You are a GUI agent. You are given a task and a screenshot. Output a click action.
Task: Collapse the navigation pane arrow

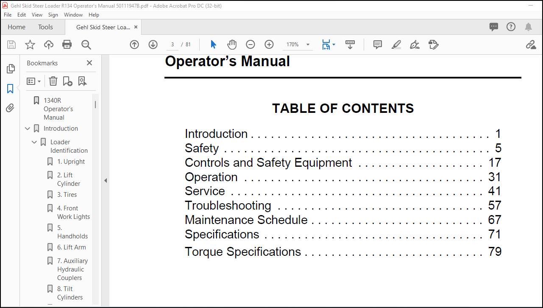click(x=106, y=180)
